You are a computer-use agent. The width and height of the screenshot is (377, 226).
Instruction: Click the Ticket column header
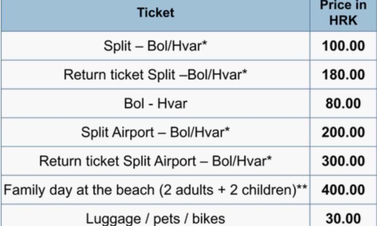point(155,13)
